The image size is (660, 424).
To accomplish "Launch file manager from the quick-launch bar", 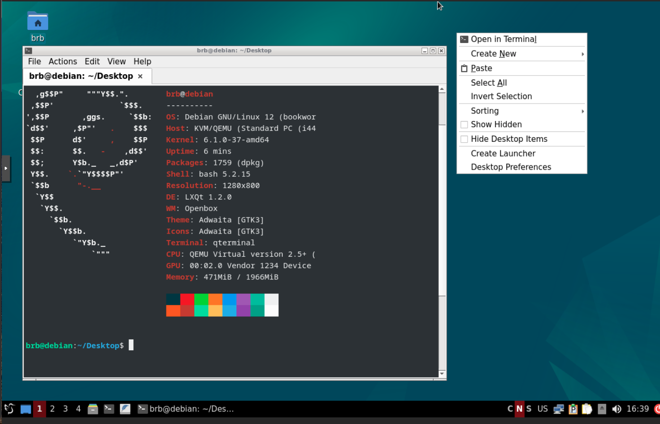I will pyautogui.click(x=93, y=409).
